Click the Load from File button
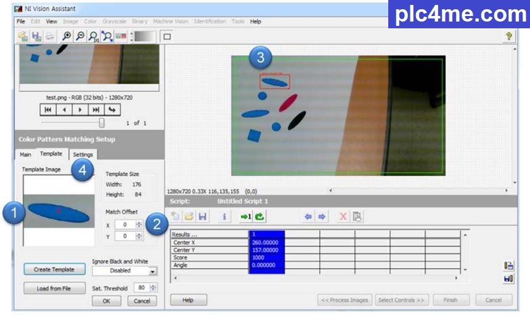 pyautogui.click(x=55, y=288)
